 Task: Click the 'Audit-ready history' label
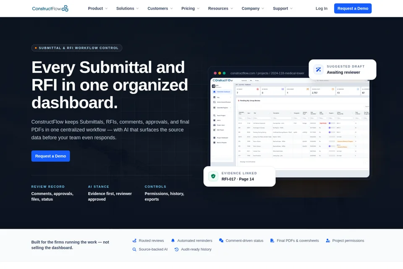point(196,249)
